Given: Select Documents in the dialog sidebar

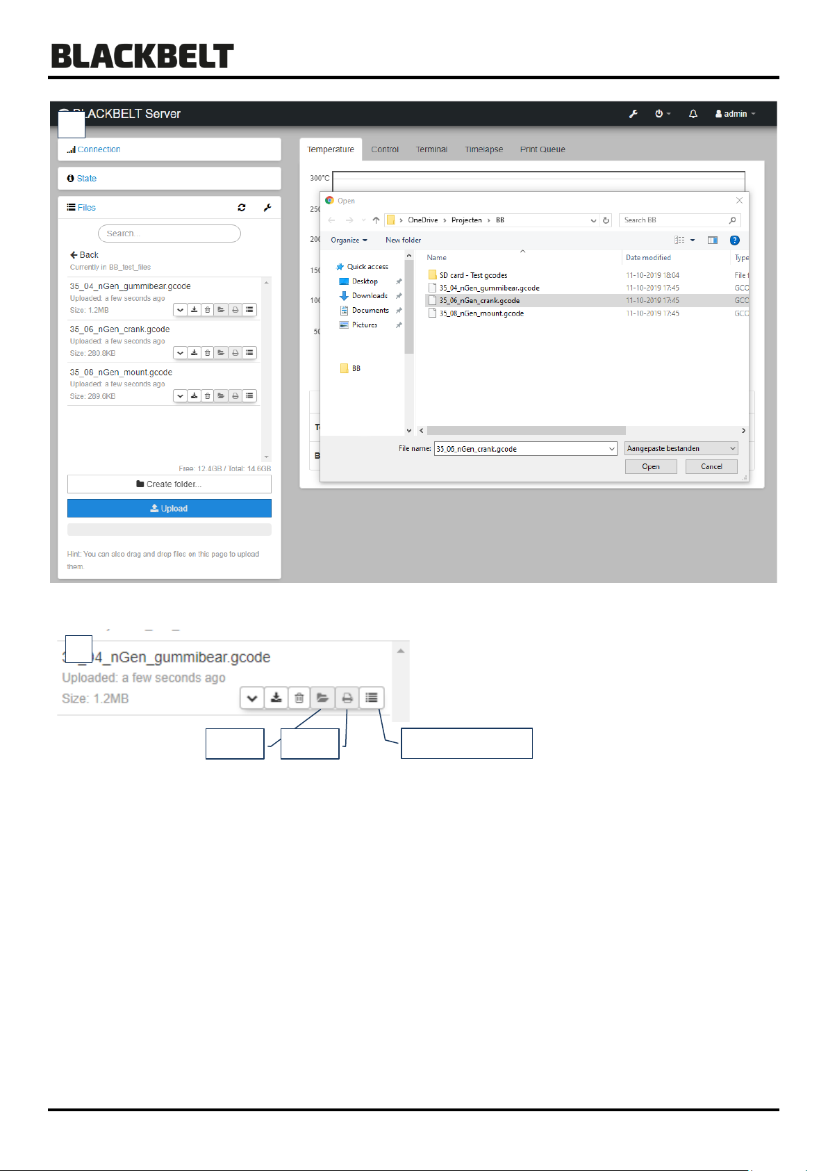Looking at the screenshot, I should click(364, 311).
